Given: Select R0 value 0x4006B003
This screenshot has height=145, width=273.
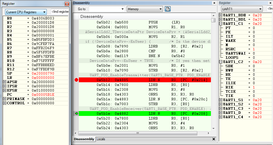Looking at the screenshot, I should click(x=43, y=18).
